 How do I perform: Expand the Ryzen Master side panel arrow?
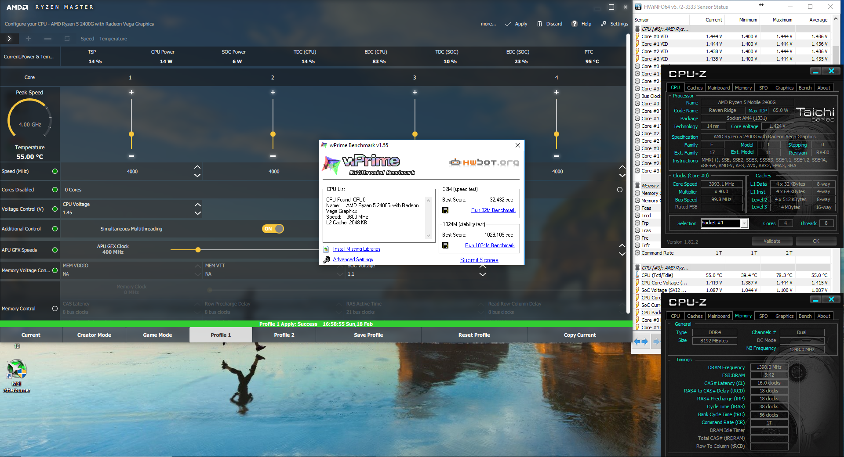(9, 39)
